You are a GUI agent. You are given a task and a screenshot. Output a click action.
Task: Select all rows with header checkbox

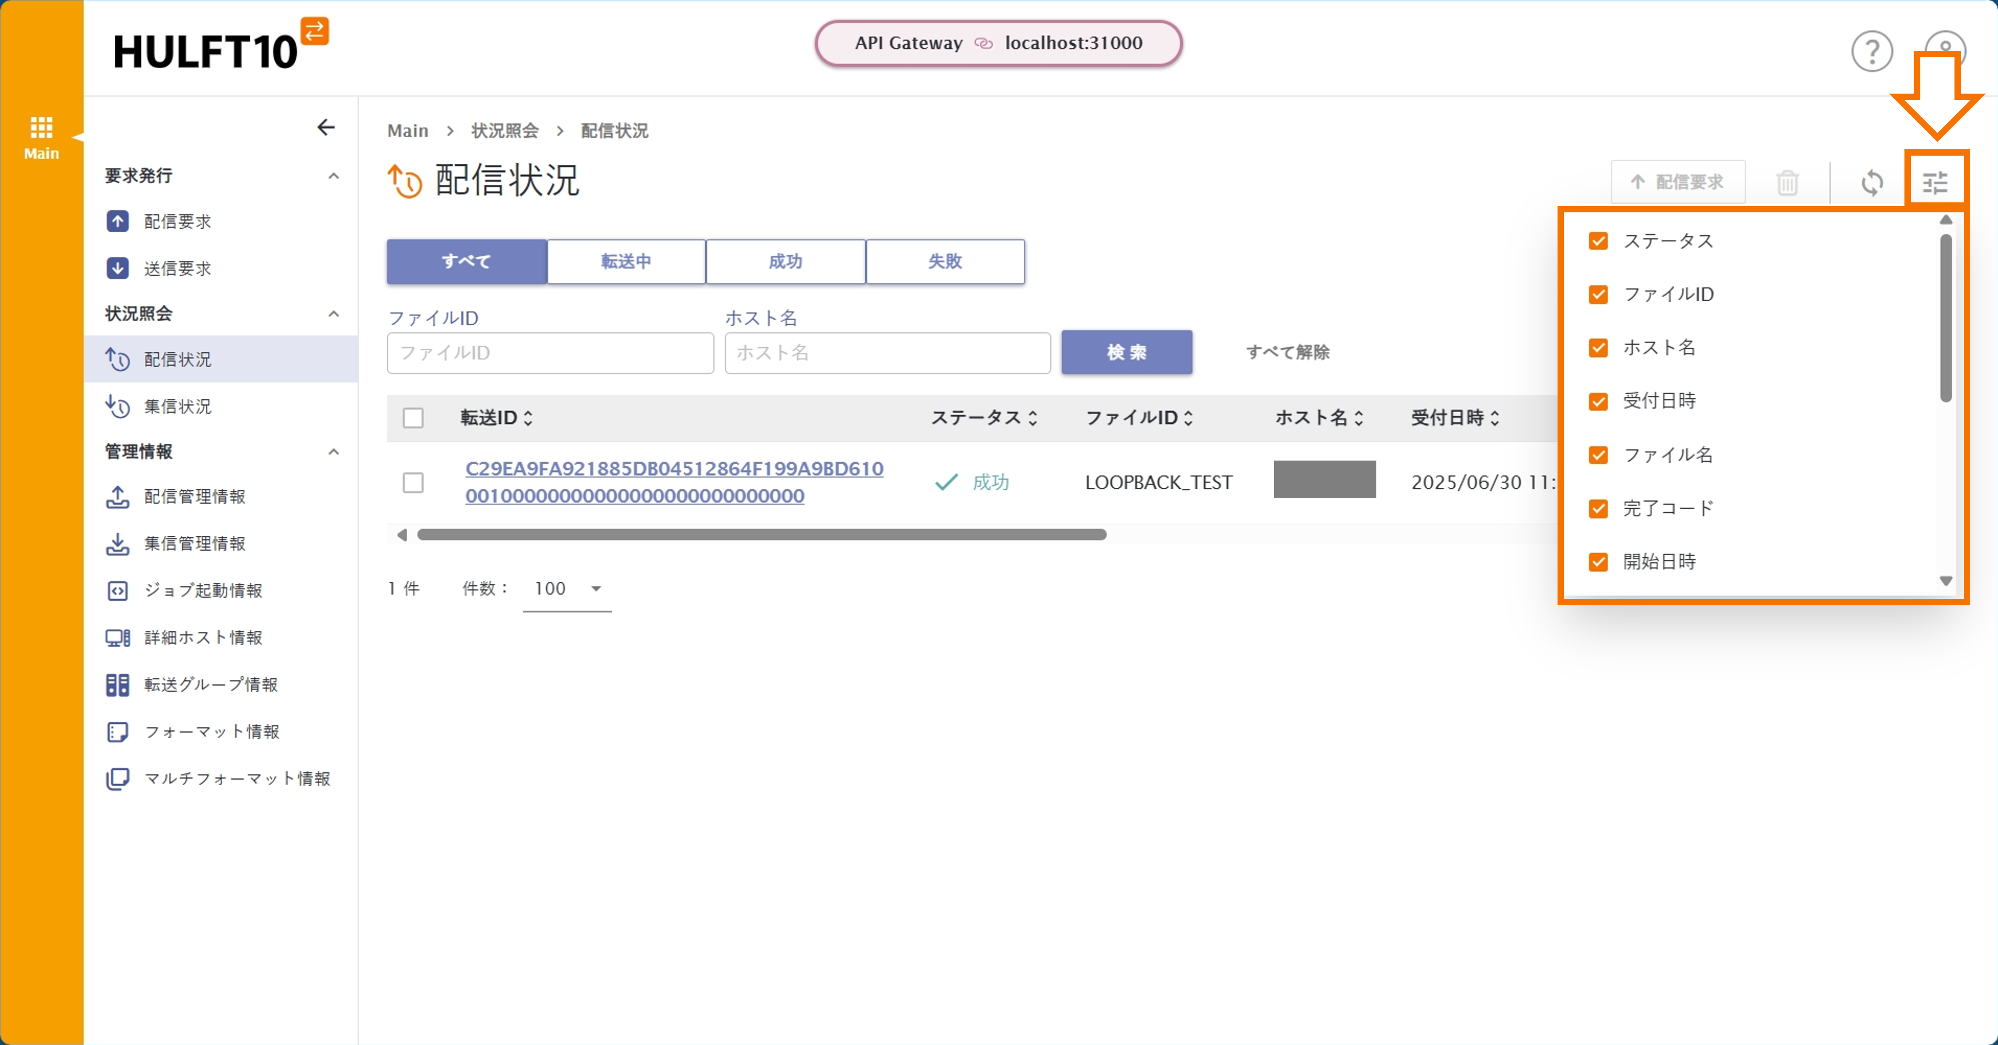coord(413,418)
